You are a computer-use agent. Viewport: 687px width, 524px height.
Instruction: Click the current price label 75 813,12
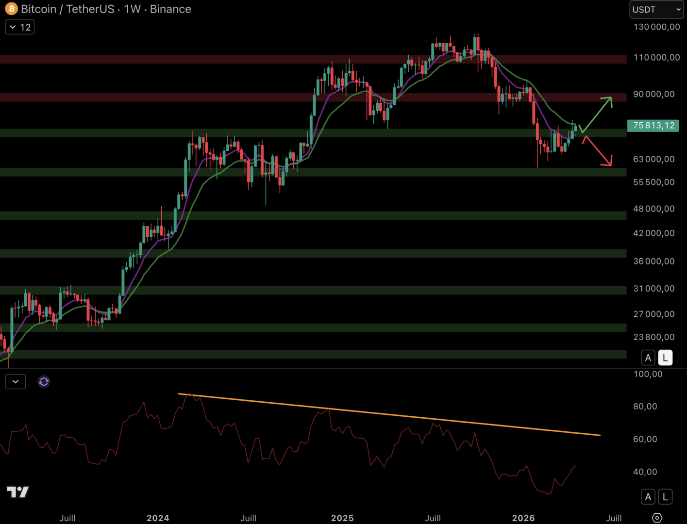click(653, 126)
